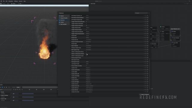Click the play button in the timeline

(2, 87)
